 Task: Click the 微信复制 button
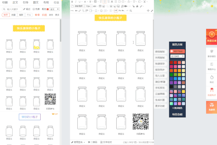tap(160, 51)
